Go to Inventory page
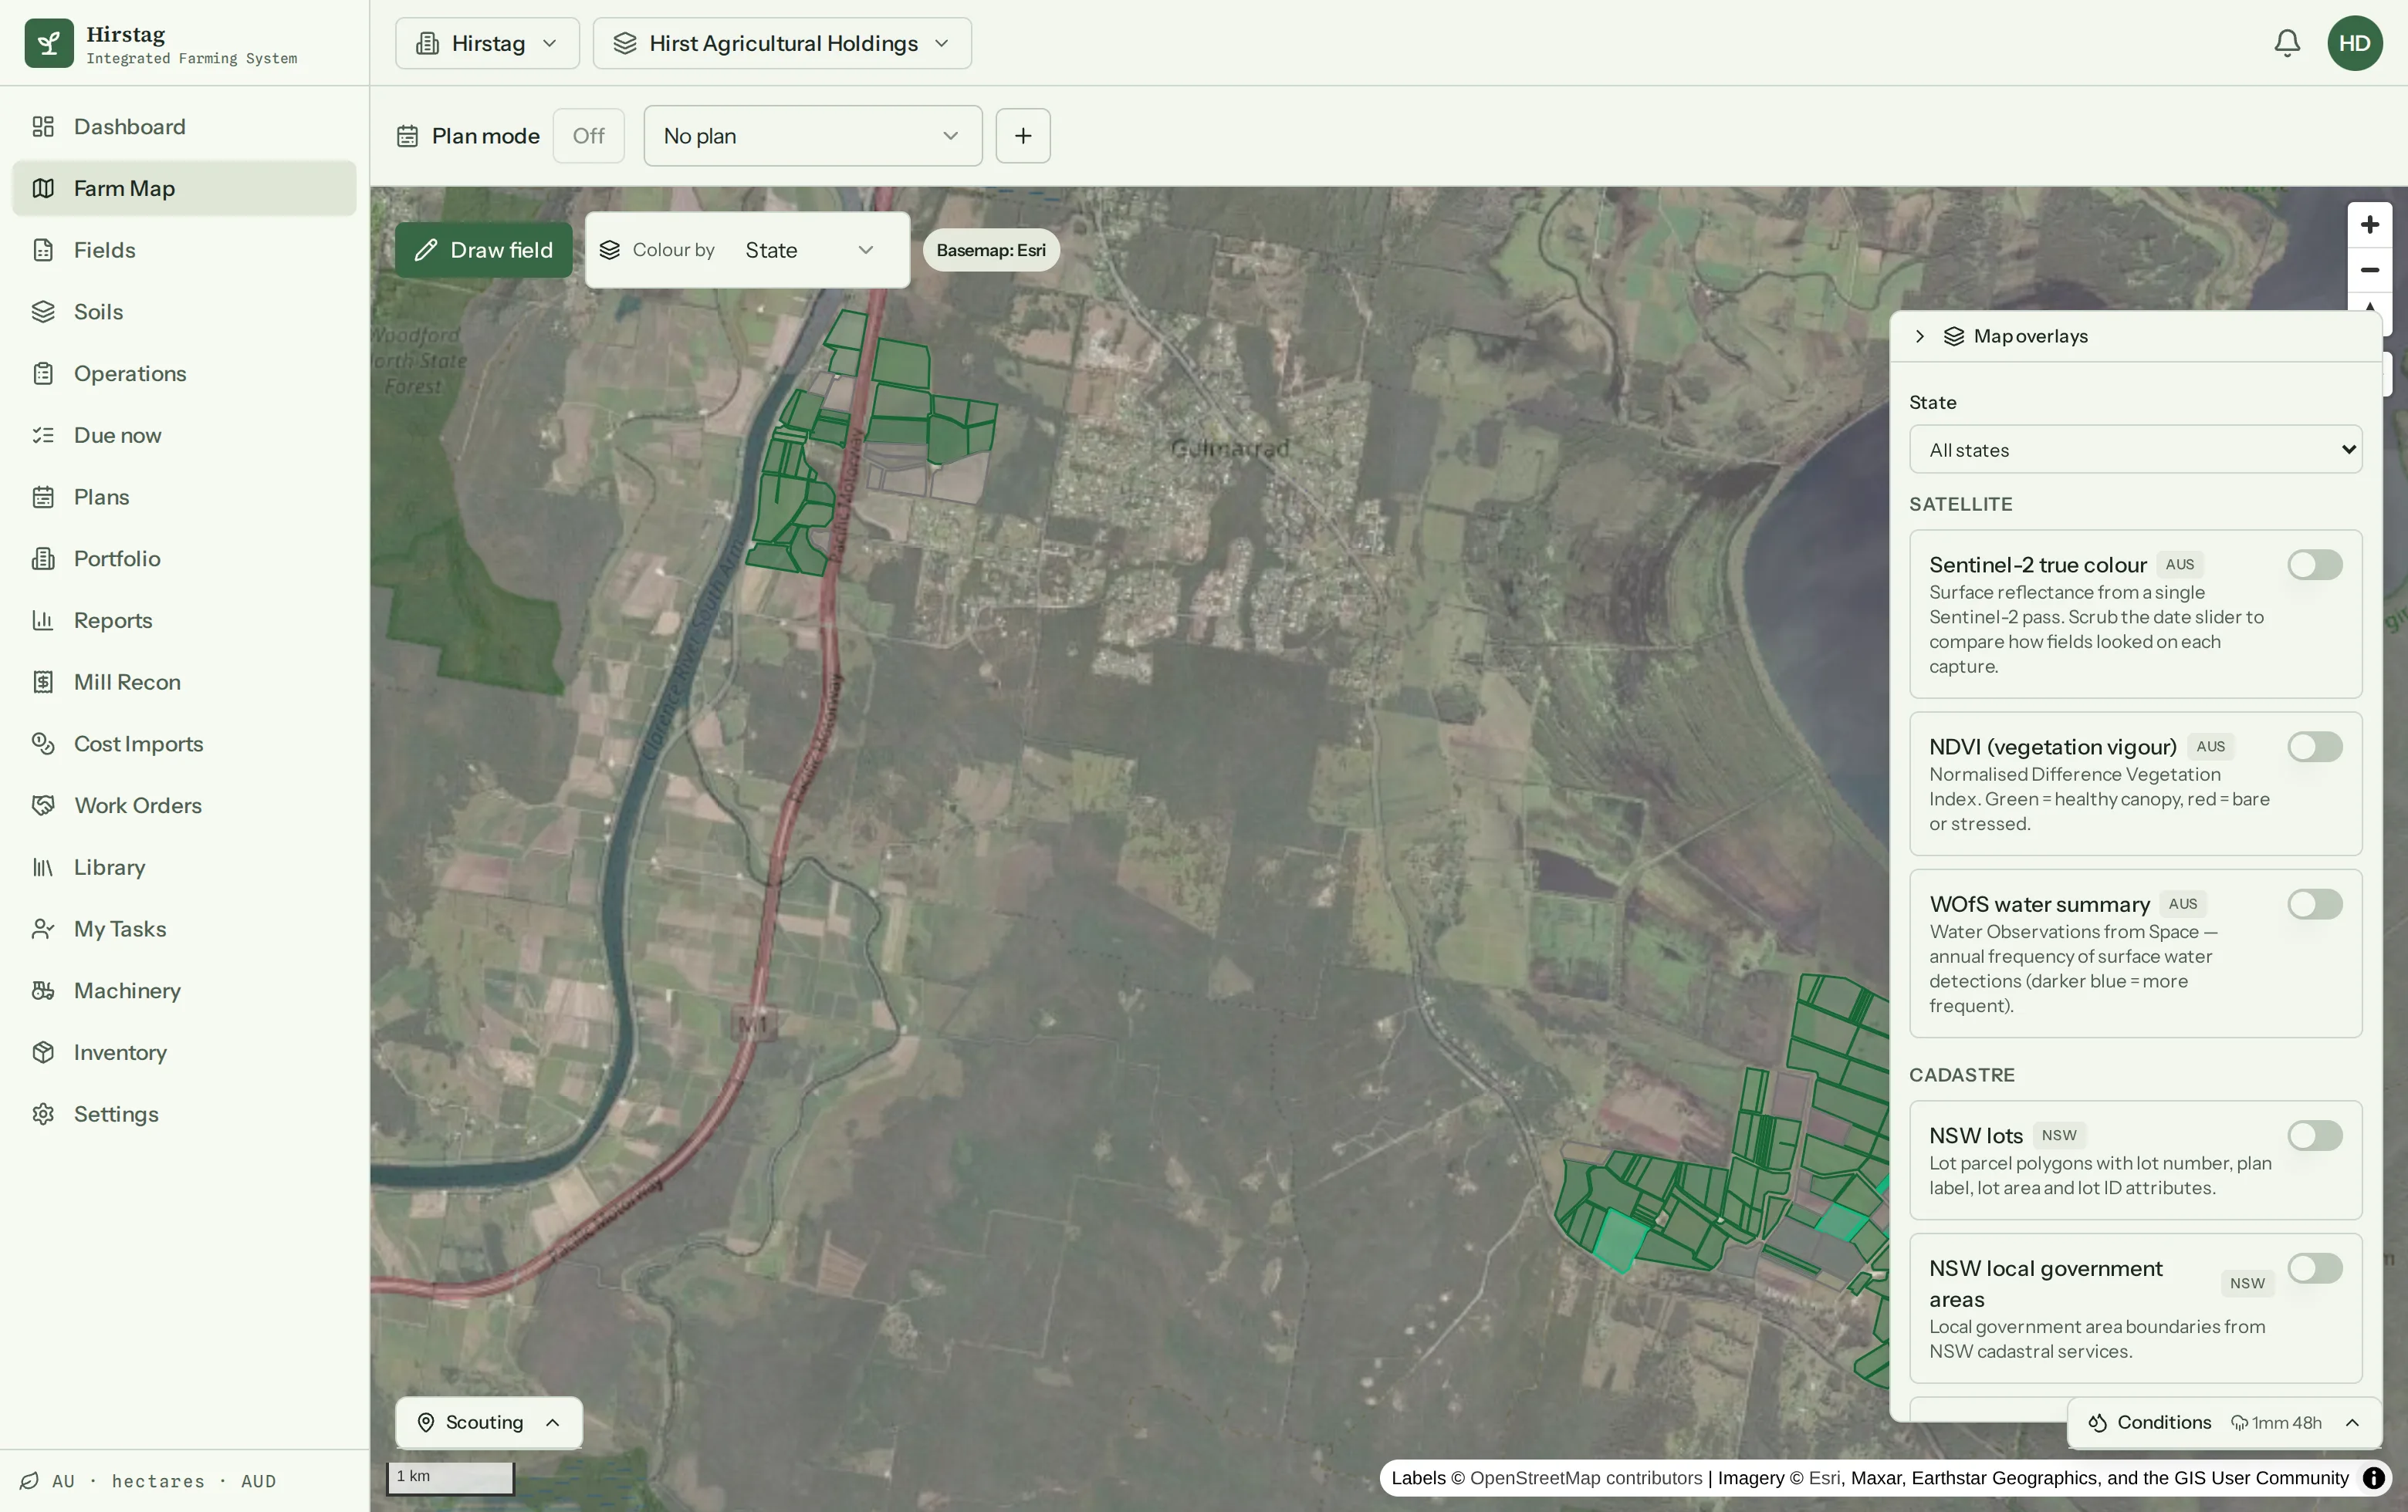This screenshot has height=1512, width=2408. coord(184,1052)
